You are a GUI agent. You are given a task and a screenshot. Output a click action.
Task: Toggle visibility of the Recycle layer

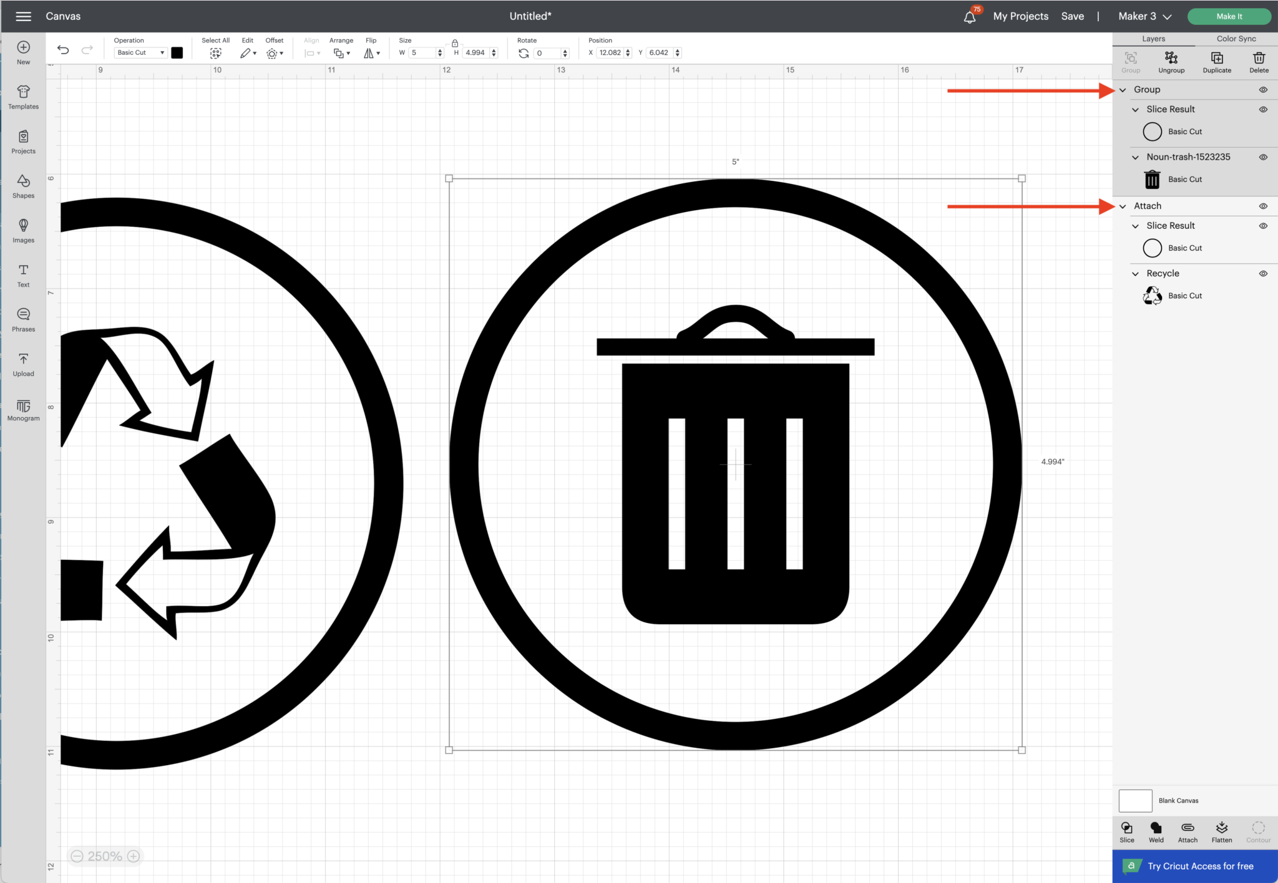tap(1262, 274)
